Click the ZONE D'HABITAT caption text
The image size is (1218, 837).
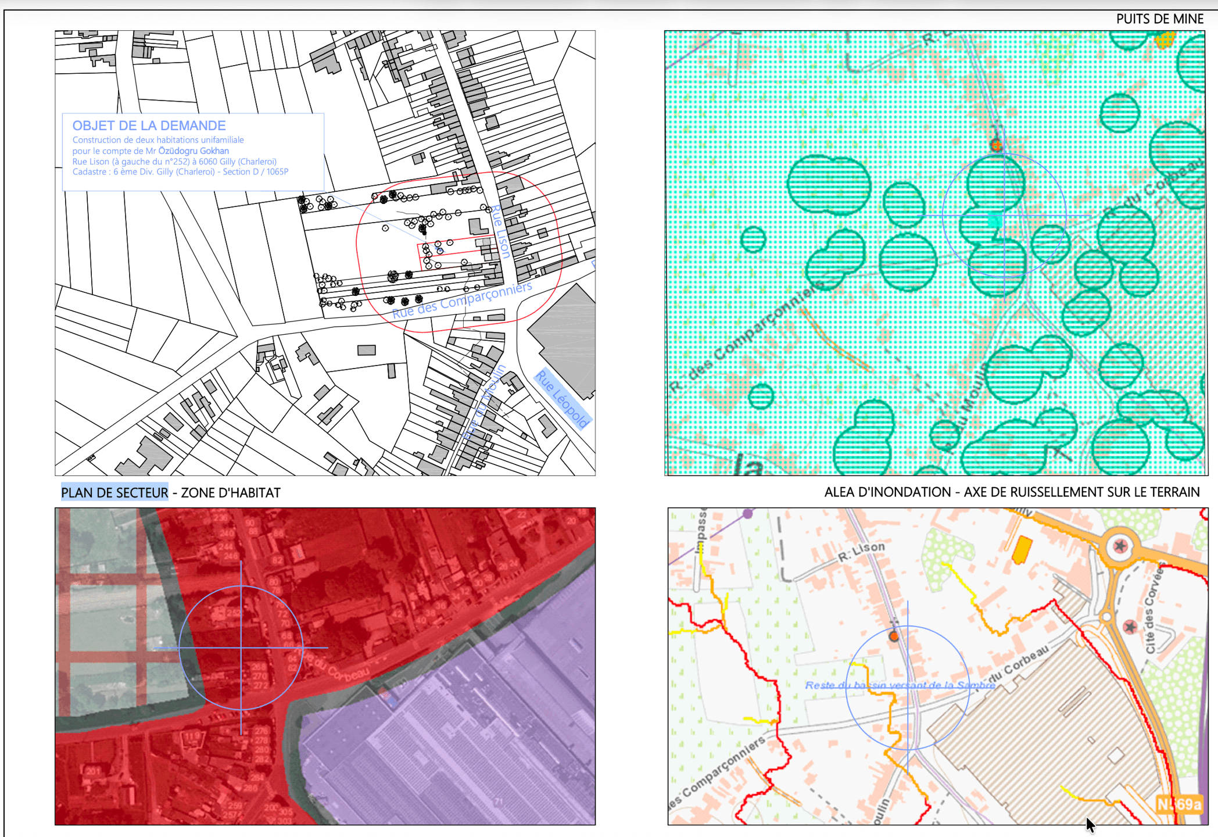coord(231,493)
